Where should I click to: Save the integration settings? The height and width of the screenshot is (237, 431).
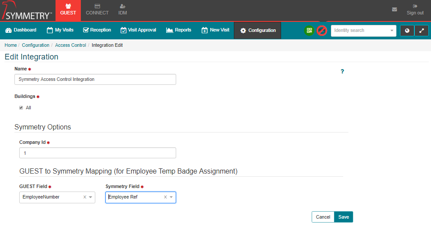[344, 217]
